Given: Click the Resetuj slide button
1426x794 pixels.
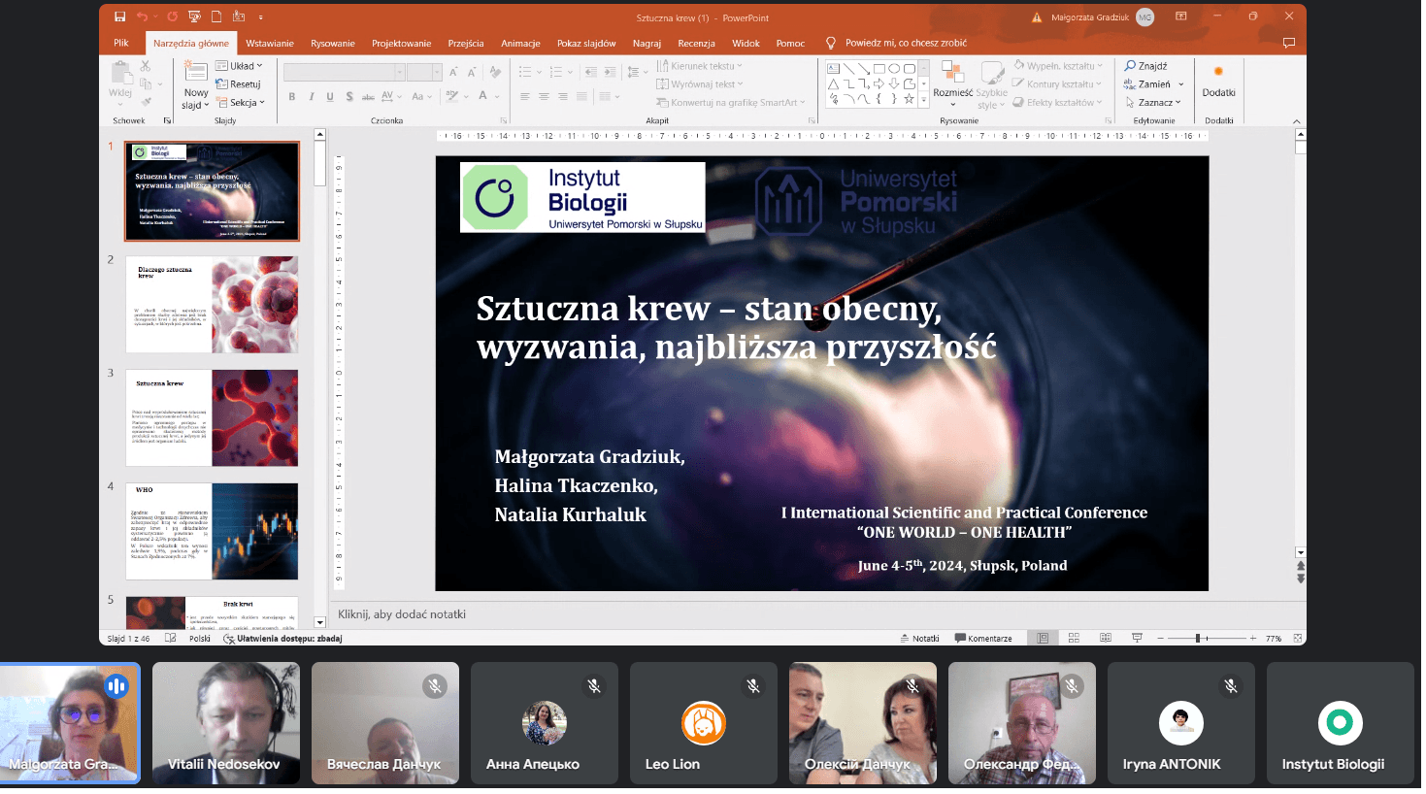Looking at the screenshot, I should tap(238, 84).
